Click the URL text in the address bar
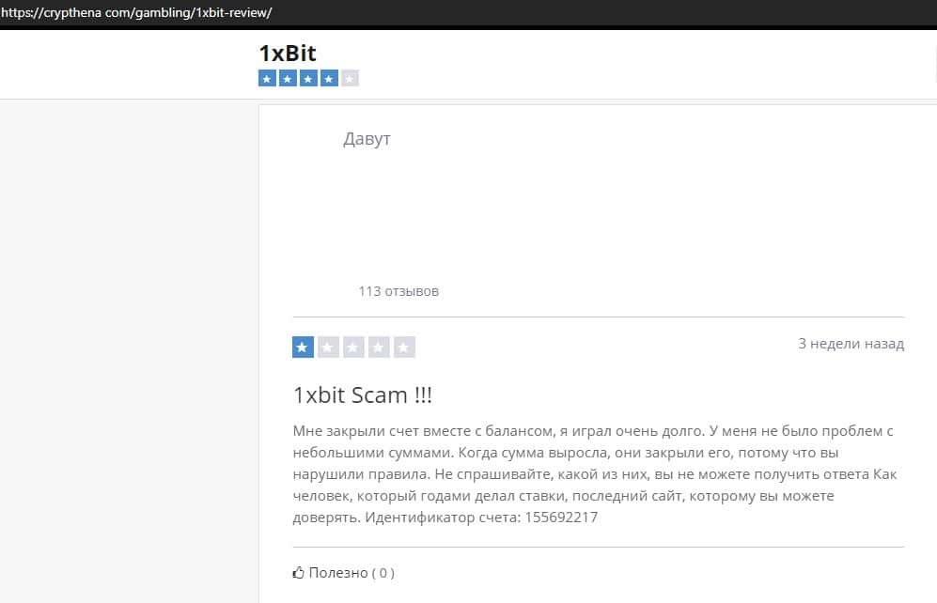937x603 pixels. tap(136, 12)
